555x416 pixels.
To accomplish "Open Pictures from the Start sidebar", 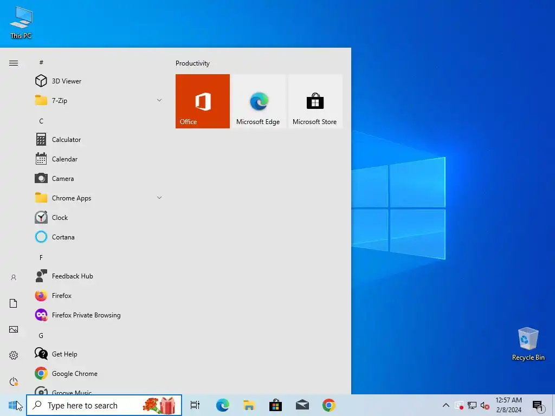I will tap(14, 329).
